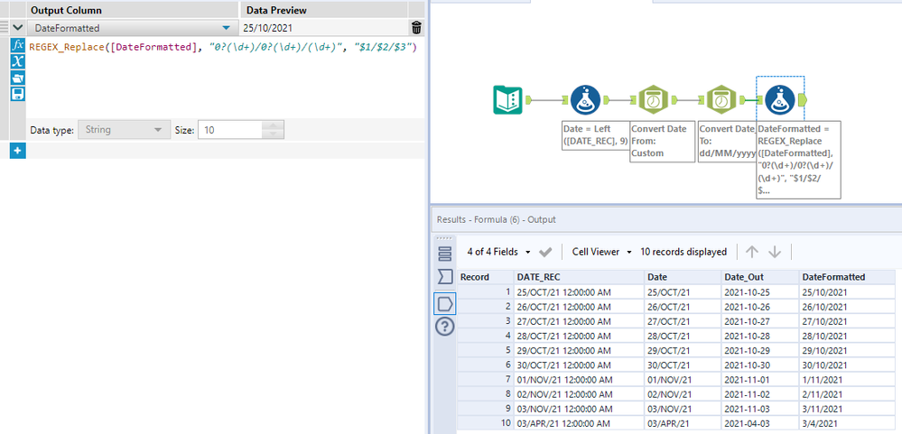This screenshot has height=434, width=902.
Task: Open the fx functions icon
Action: point(18,45)
